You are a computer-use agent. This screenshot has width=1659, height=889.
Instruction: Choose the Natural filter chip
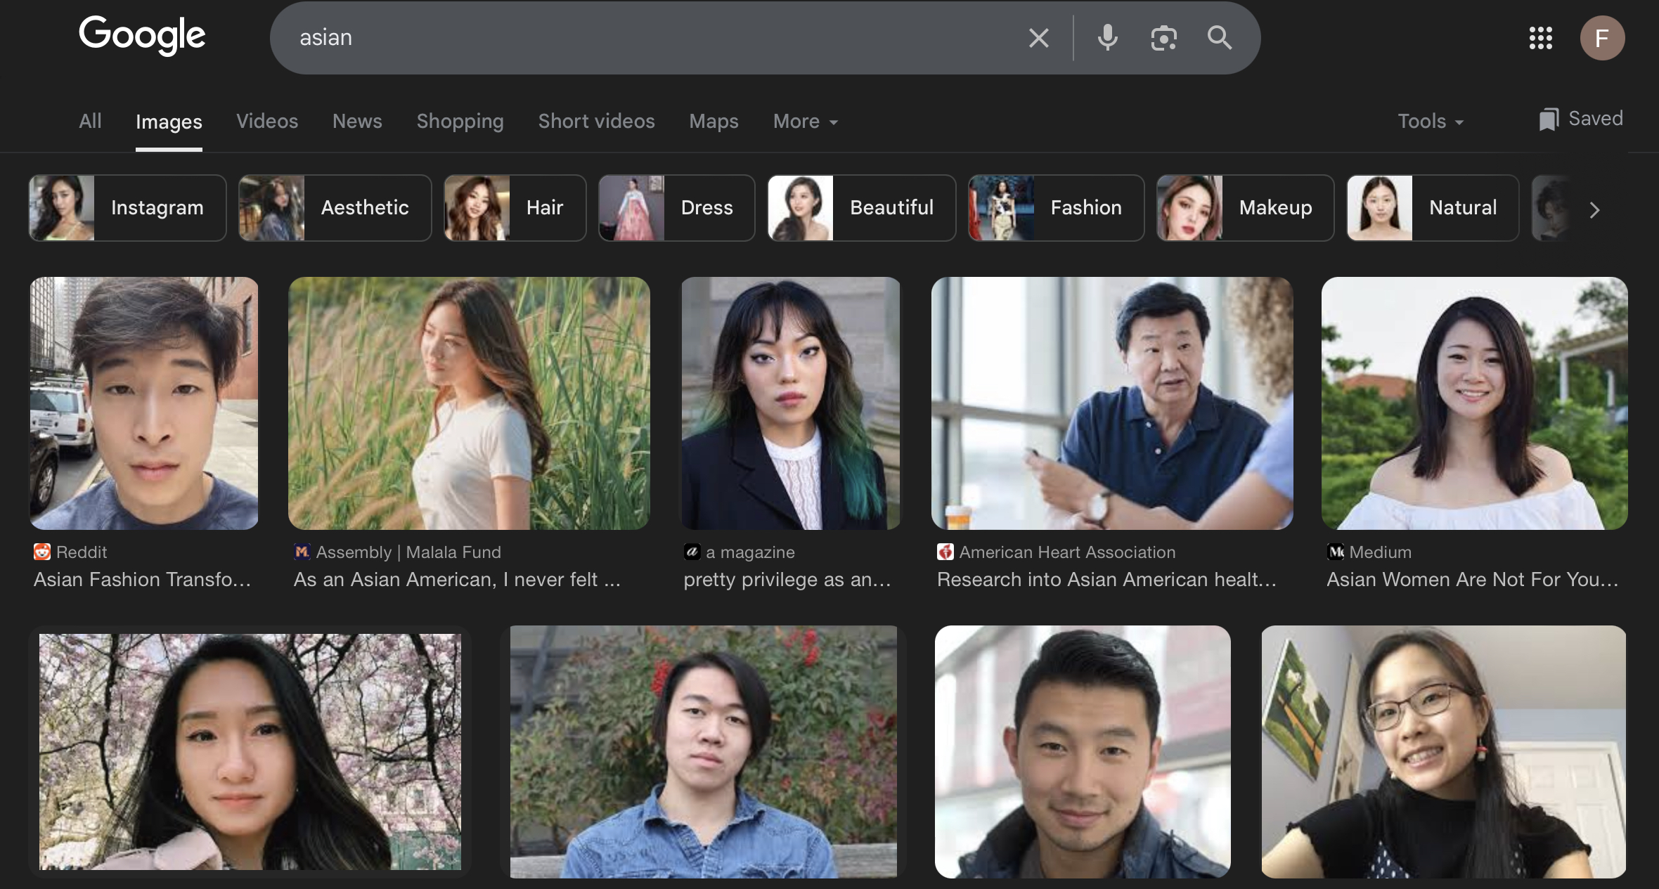pos(1433,208)
